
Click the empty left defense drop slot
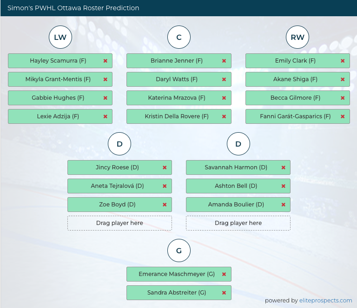[x=119, y=223]
